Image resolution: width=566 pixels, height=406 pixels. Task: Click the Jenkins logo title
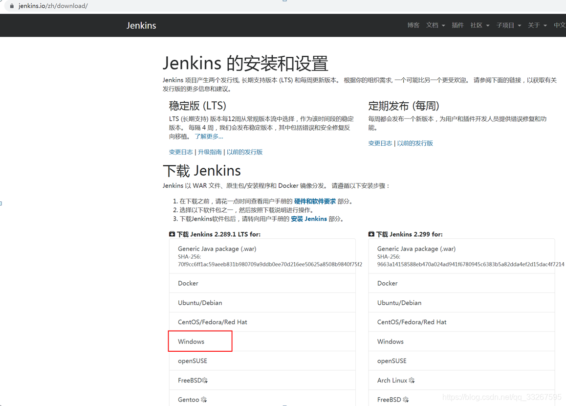(x=141, y=25)
